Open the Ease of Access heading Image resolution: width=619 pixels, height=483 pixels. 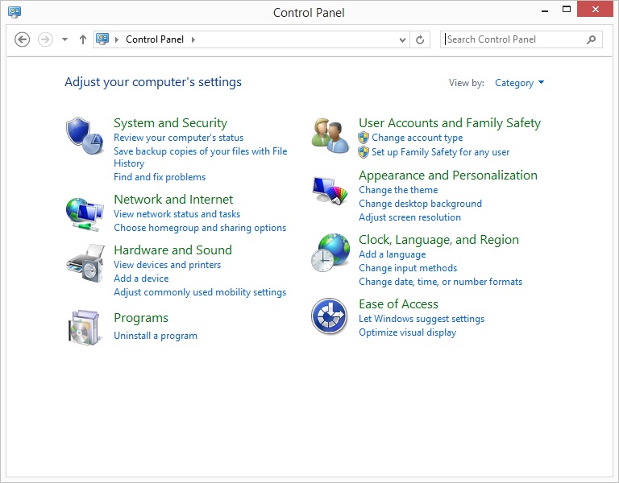click(398, 304)
